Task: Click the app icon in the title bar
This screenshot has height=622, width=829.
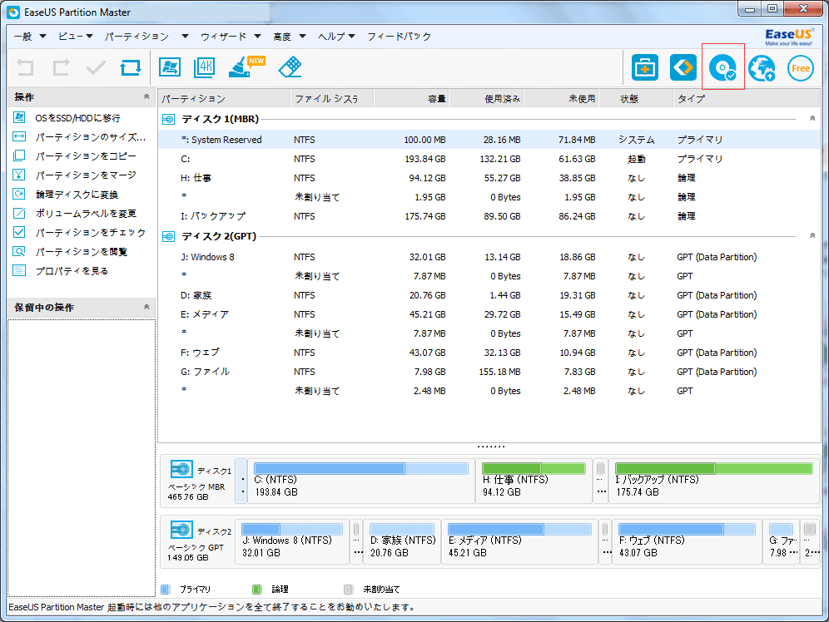Action: coord(13,12)
